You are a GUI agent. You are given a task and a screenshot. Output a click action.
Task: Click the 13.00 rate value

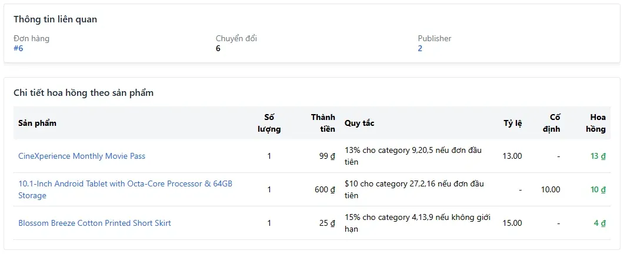coord(512,156)
